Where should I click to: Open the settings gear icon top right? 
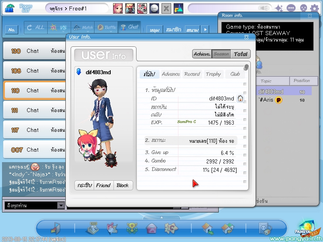click(315, 8)
